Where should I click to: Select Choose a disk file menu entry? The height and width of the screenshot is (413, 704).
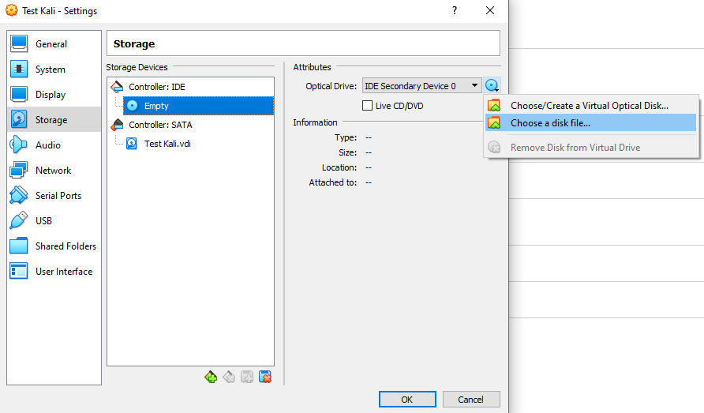coord(550,123)
